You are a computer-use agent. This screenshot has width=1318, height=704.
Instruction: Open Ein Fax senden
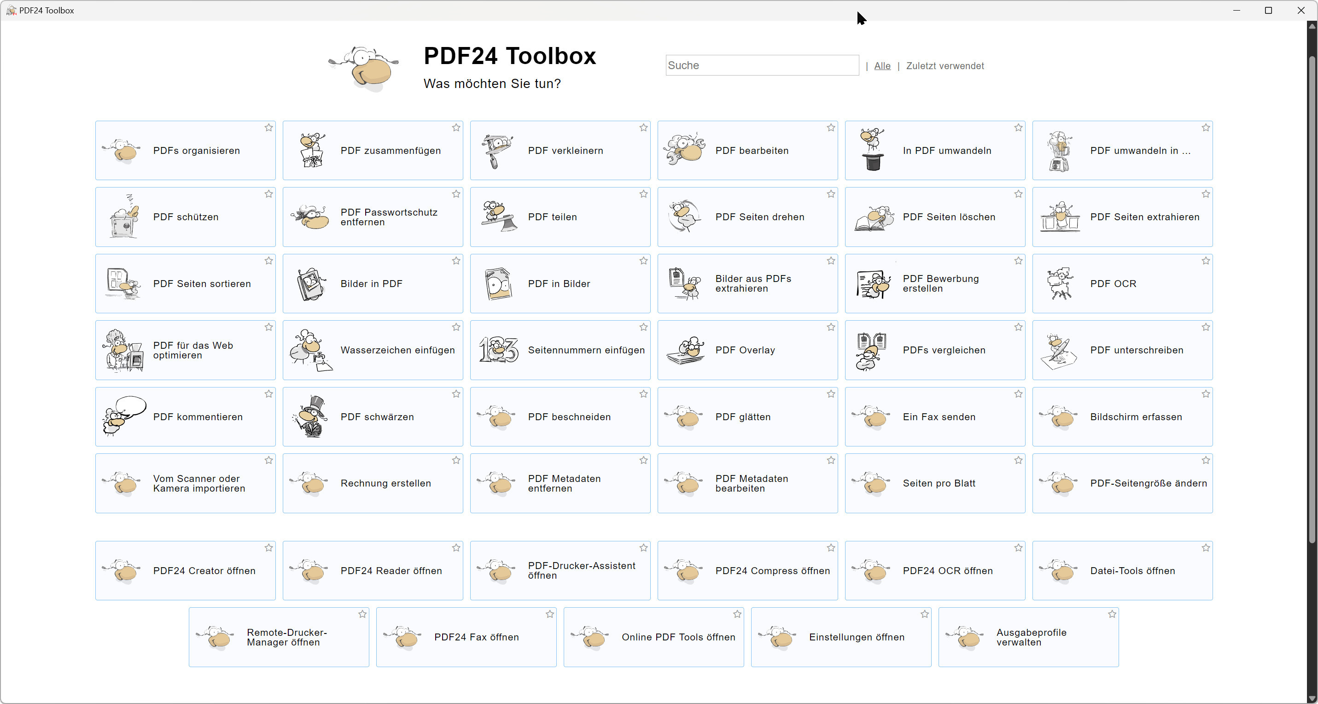[935, 417]
